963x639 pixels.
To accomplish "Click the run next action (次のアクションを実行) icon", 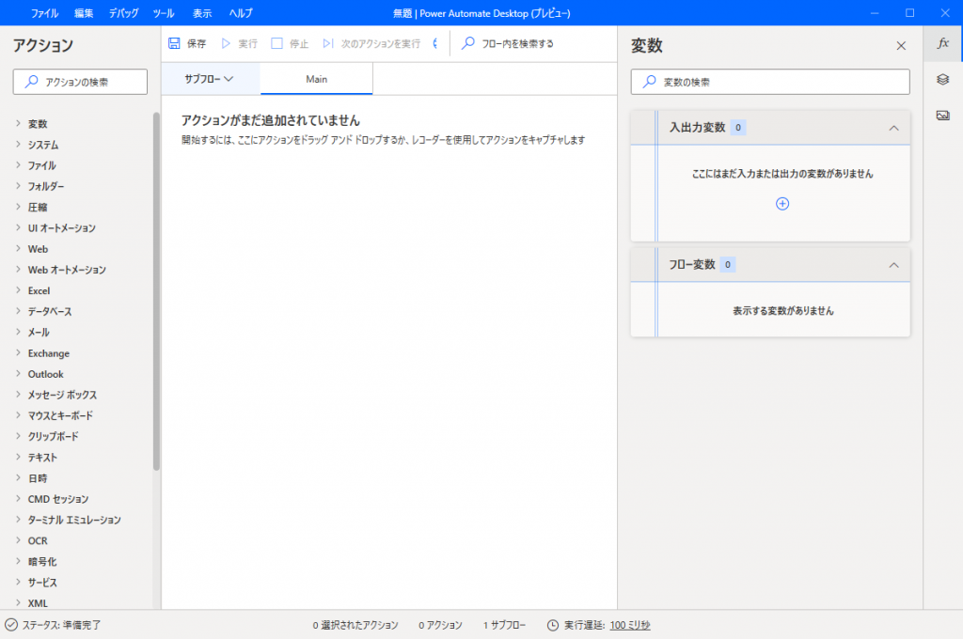I will [x=328, y=43].
